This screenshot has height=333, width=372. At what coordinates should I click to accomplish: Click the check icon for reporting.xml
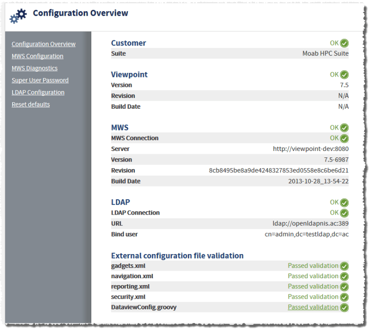pos(344,287)
